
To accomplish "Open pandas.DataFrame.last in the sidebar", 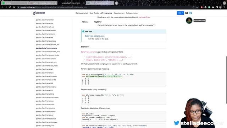I will coord(44,37).
